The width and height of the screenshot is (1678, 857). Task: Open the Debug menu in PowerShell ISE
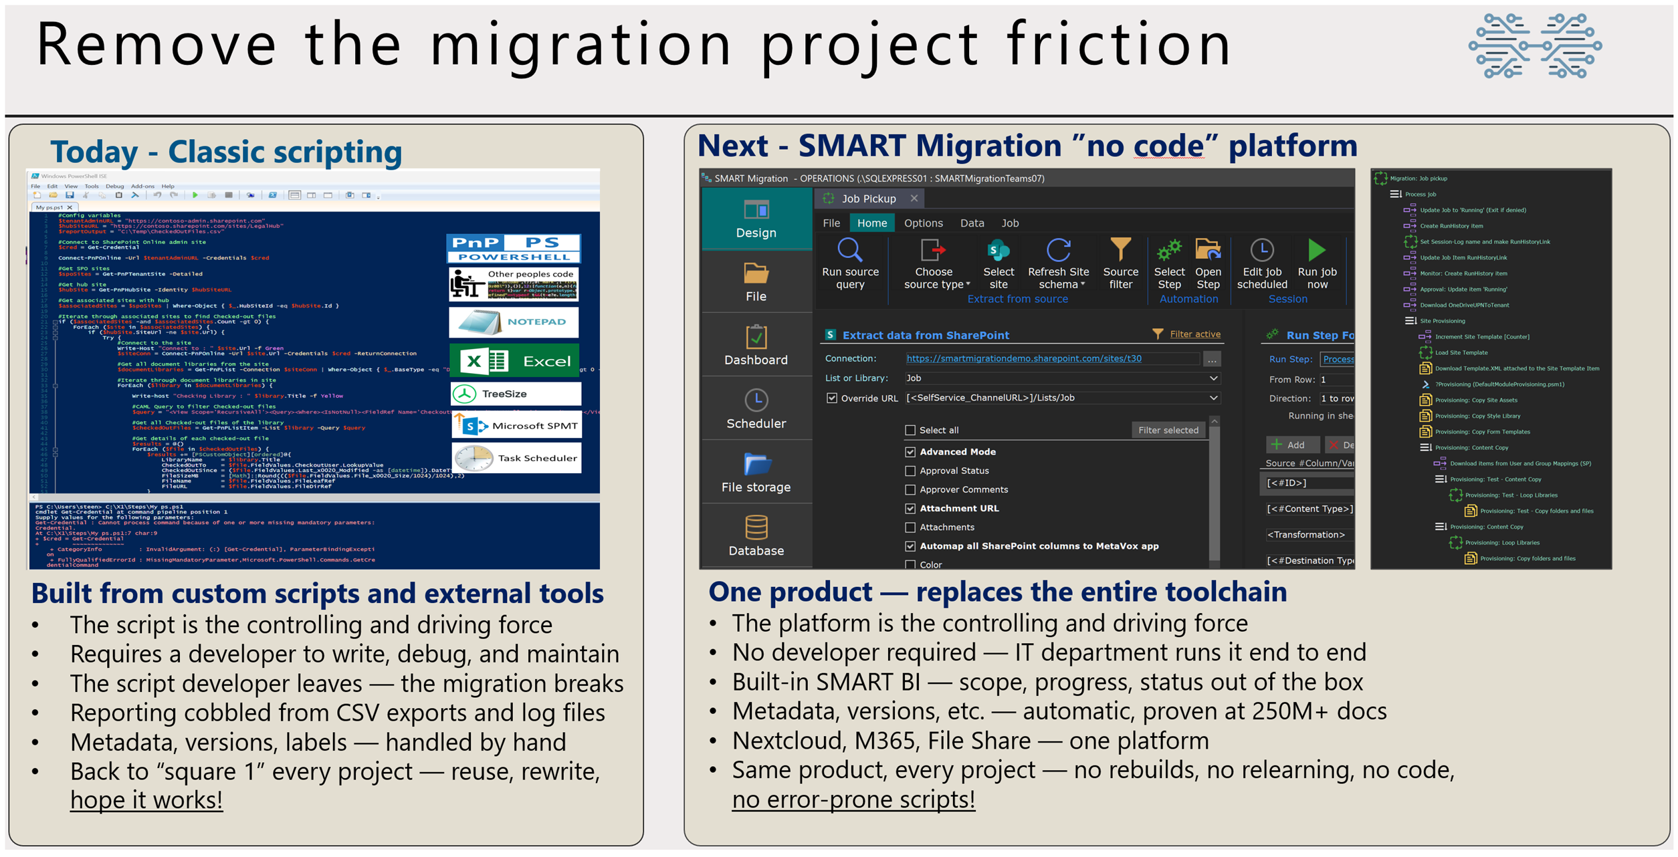click(114, 187)
